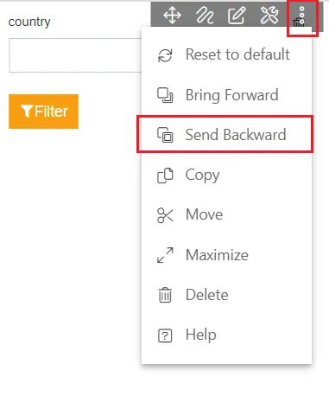
Task: Click the trash can icon beside Delete
Action: [165, 295]
